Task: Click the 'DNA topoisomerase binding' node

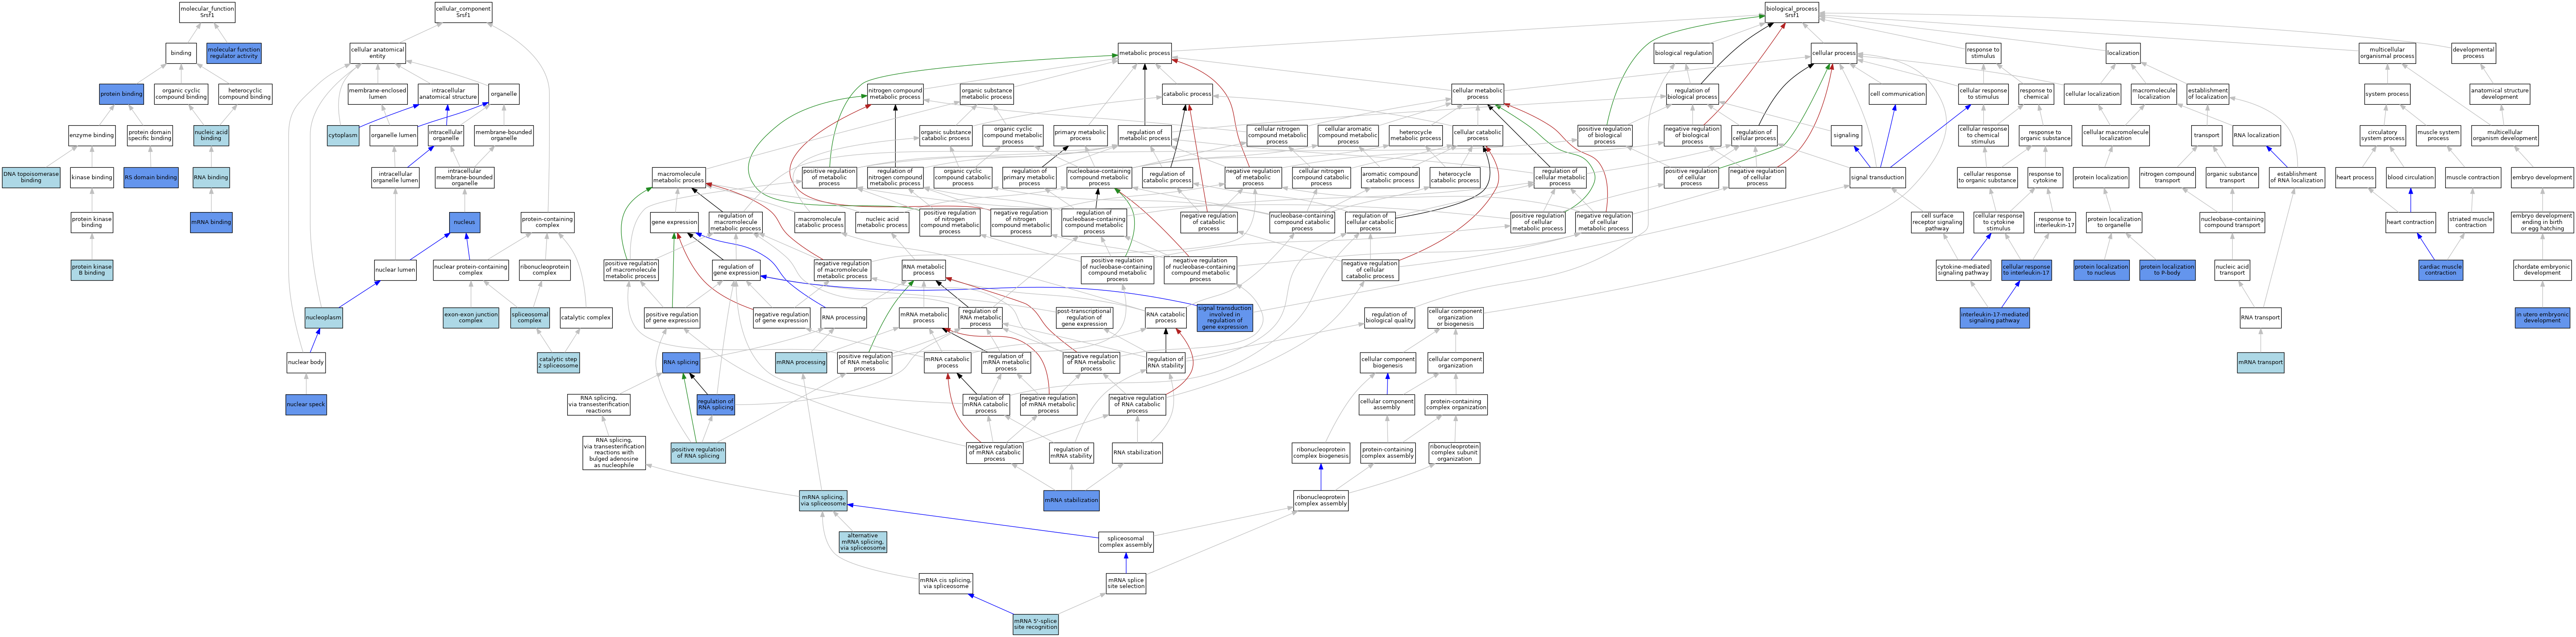Action: tap(31, 177)
